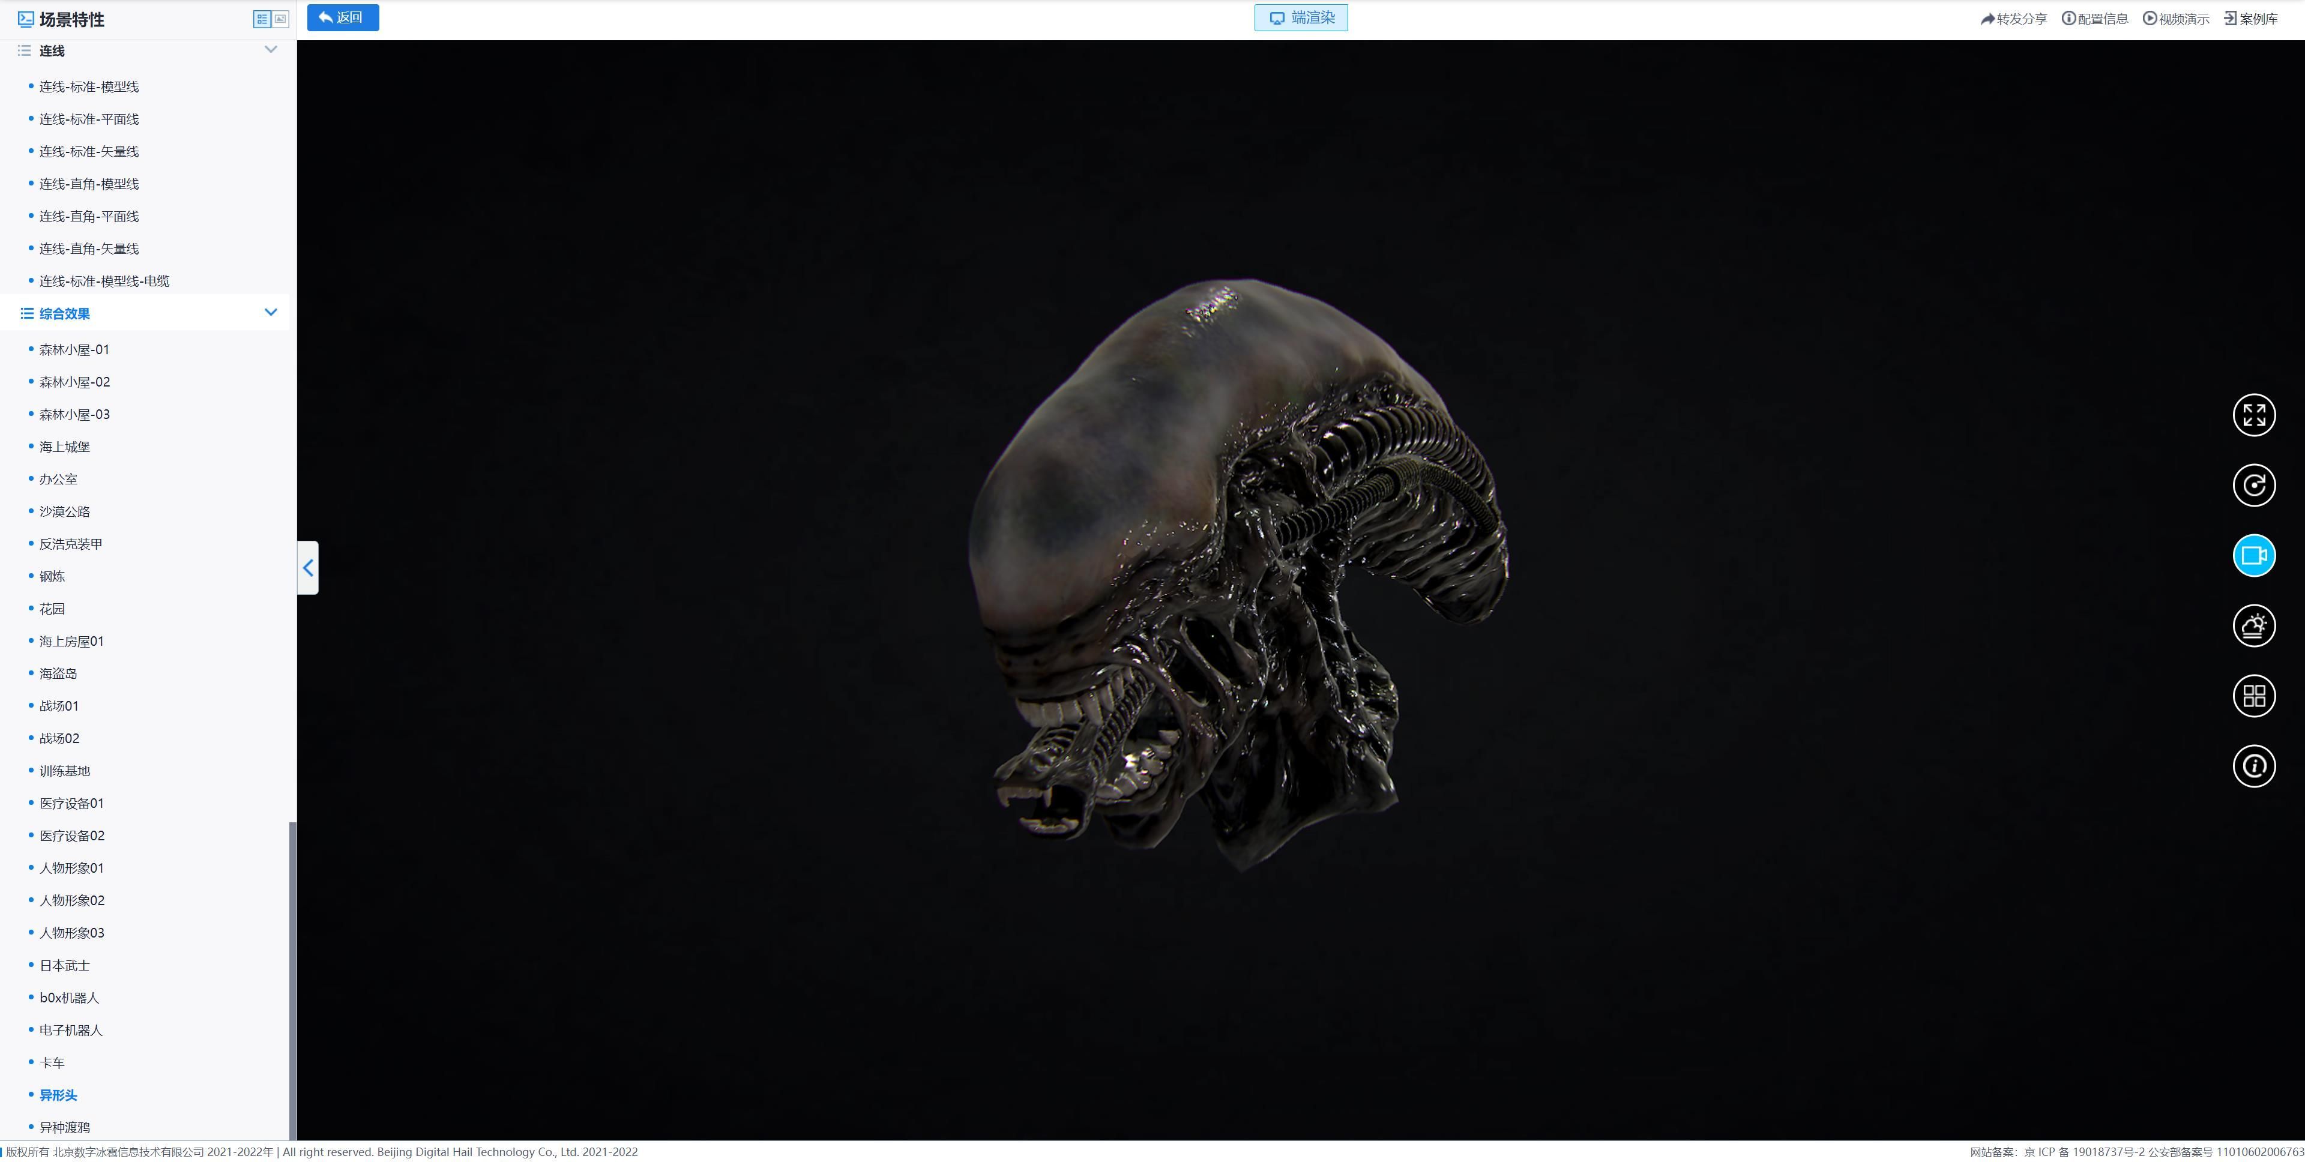The height and width of the screenshot is (1162, 2305).
Task: Open scene 训练基地
Action: tap(64, 771)
